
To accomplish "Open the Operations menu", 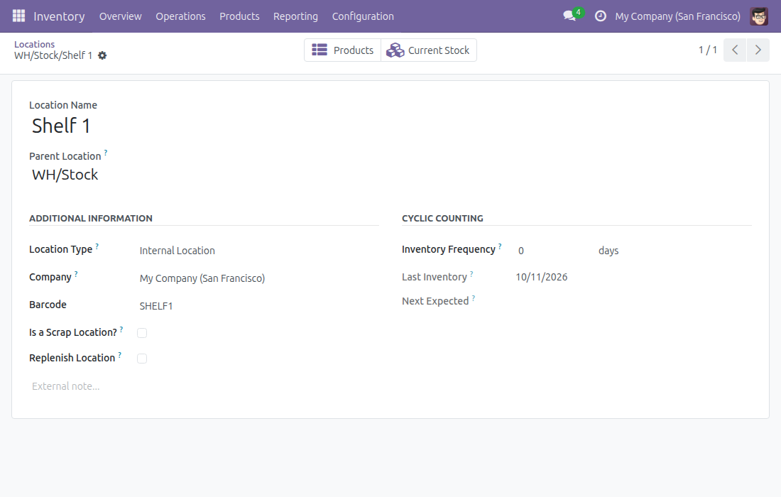I will [180, 16].
